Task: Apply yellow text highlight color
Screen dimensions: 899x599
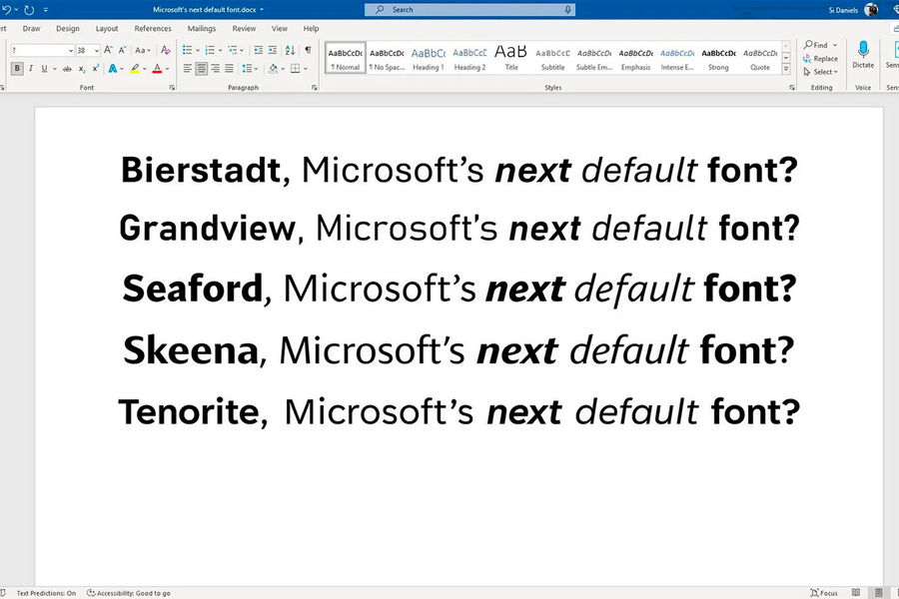Action: 135,69
